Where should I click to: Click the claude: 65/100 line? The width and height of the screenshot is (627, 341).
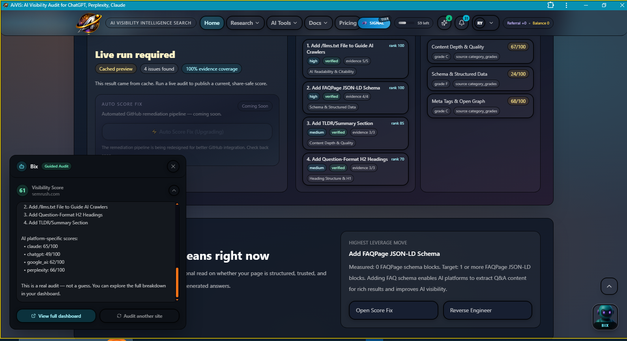tap(42, 246)
